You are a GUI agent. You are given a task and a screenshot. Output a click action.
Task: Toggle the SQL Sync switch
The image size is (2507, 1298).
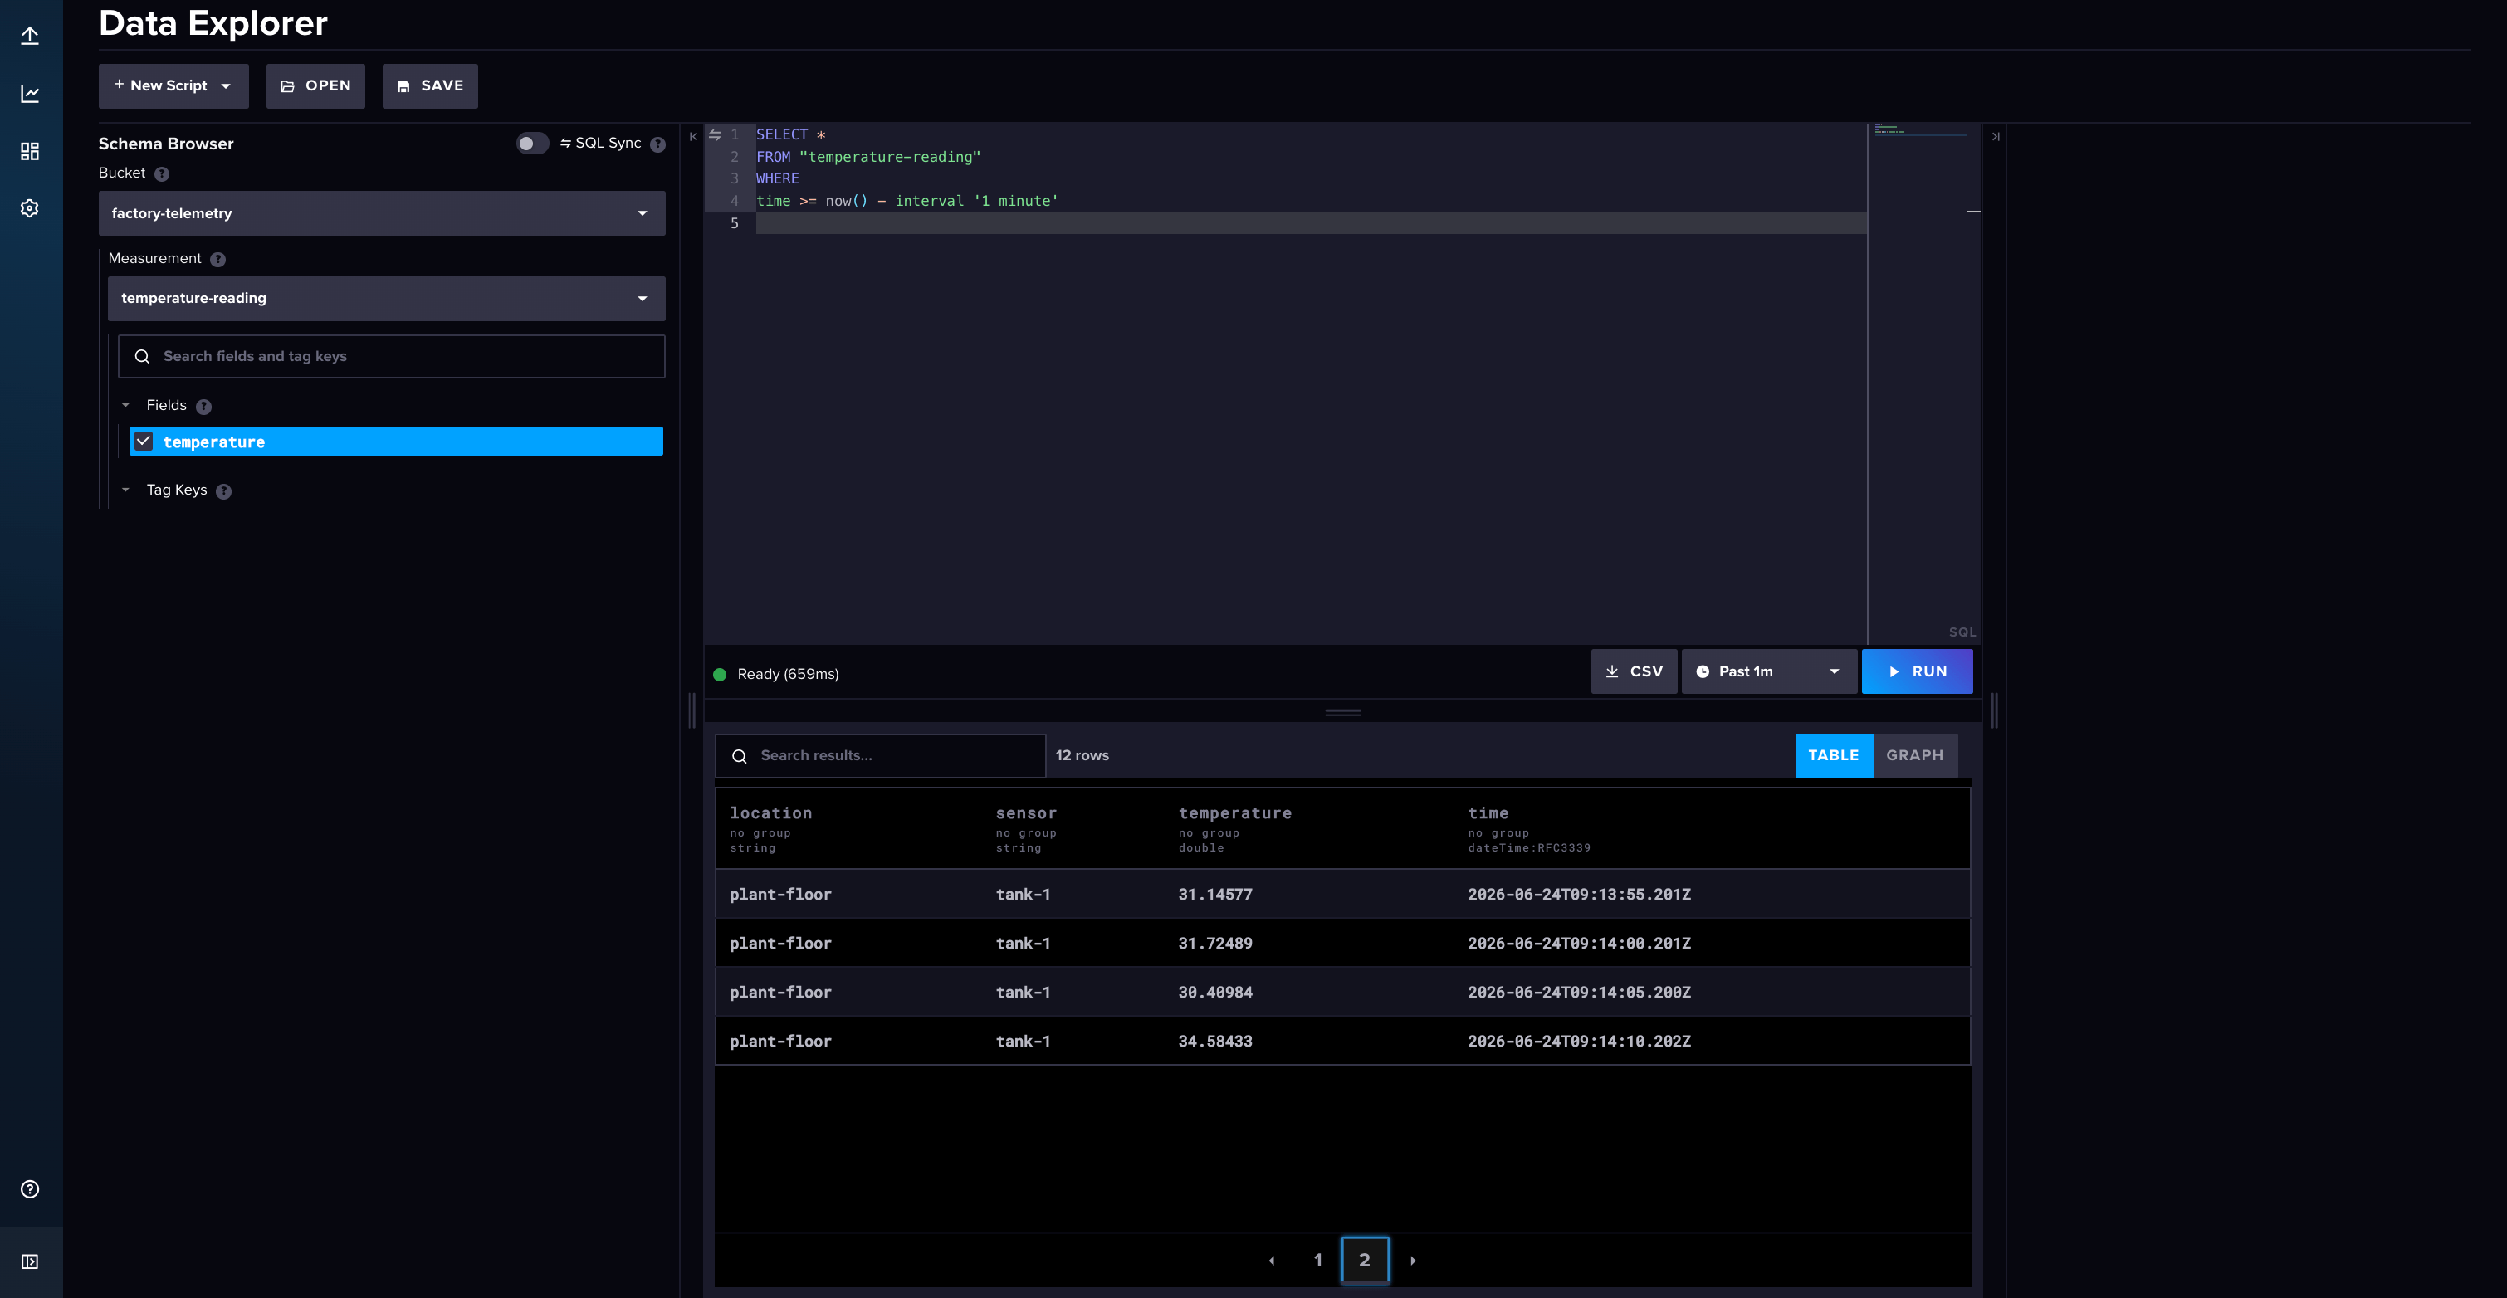pos(532,143)
